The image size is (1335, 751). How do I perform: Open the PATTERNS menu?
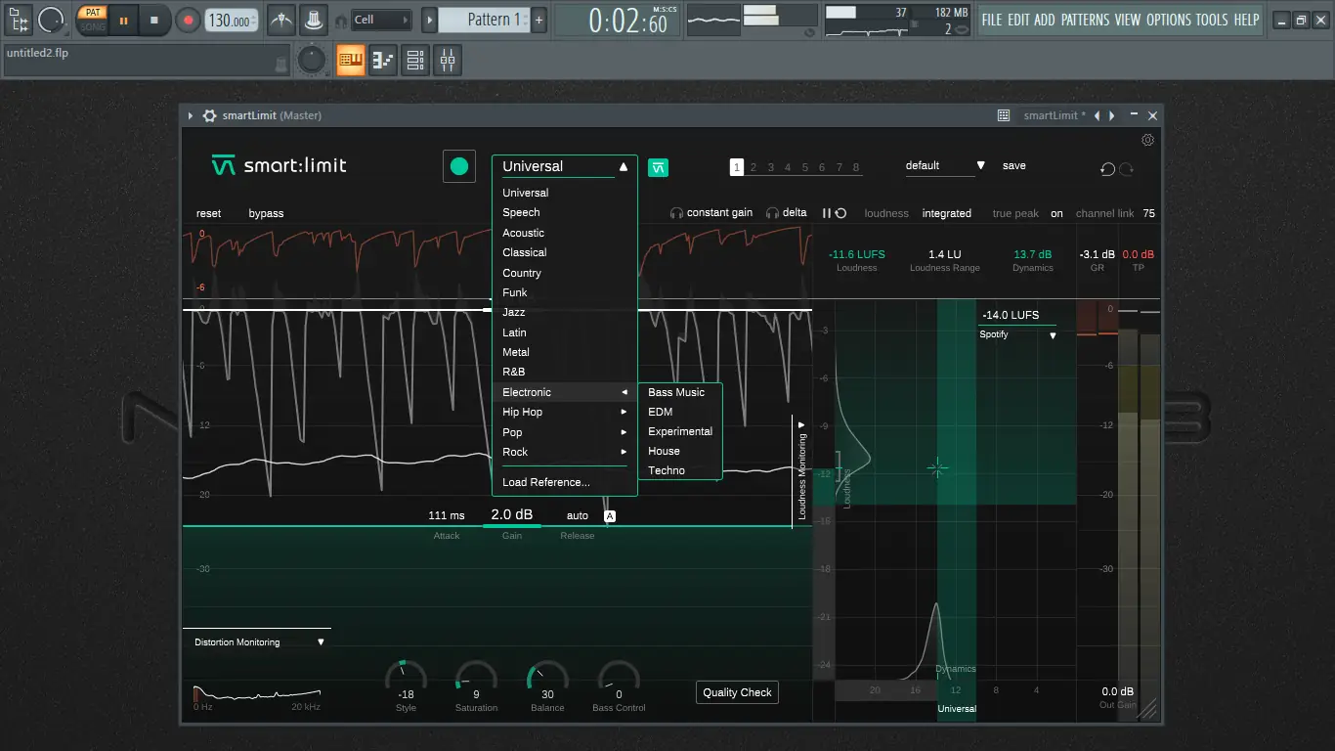(1086, 20)
